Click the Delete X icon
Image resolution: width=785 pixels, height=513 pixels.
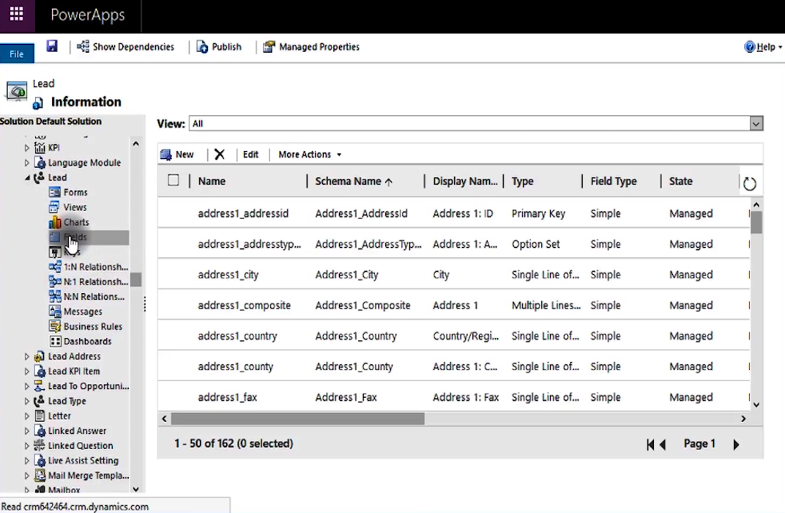[219, 155]
